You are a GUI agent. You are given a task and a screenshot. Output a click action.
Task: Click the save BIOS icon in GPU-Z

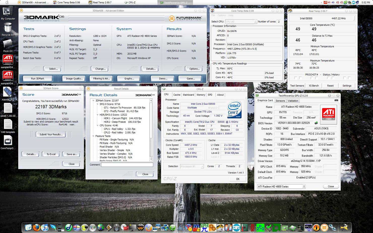tap(316, 123)
